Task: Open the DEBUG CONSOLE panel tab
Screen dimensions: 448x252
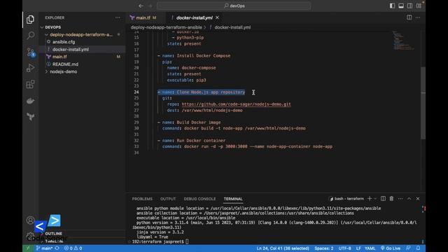Action: (x=199, y=199)
